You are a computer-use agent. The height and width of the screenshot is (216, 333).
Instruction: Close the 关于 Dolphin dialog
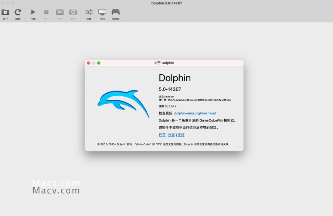[88, 63]
